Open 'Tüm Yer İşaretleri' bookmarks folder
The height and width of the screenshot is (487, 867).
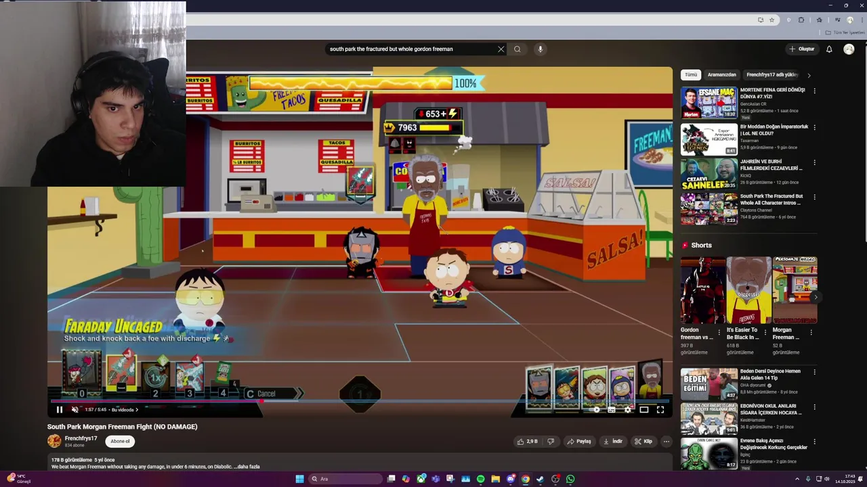pyautogui.click(x=844, y=32)
